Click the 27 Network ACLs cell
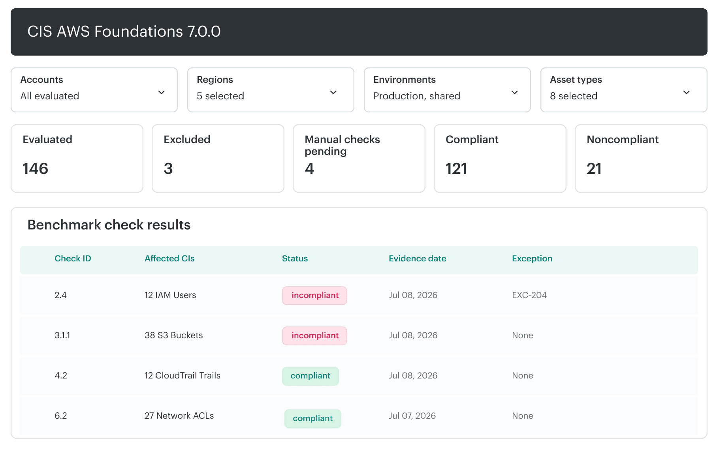The width and height of the screenshot is (717, 466). click(179, 416)
